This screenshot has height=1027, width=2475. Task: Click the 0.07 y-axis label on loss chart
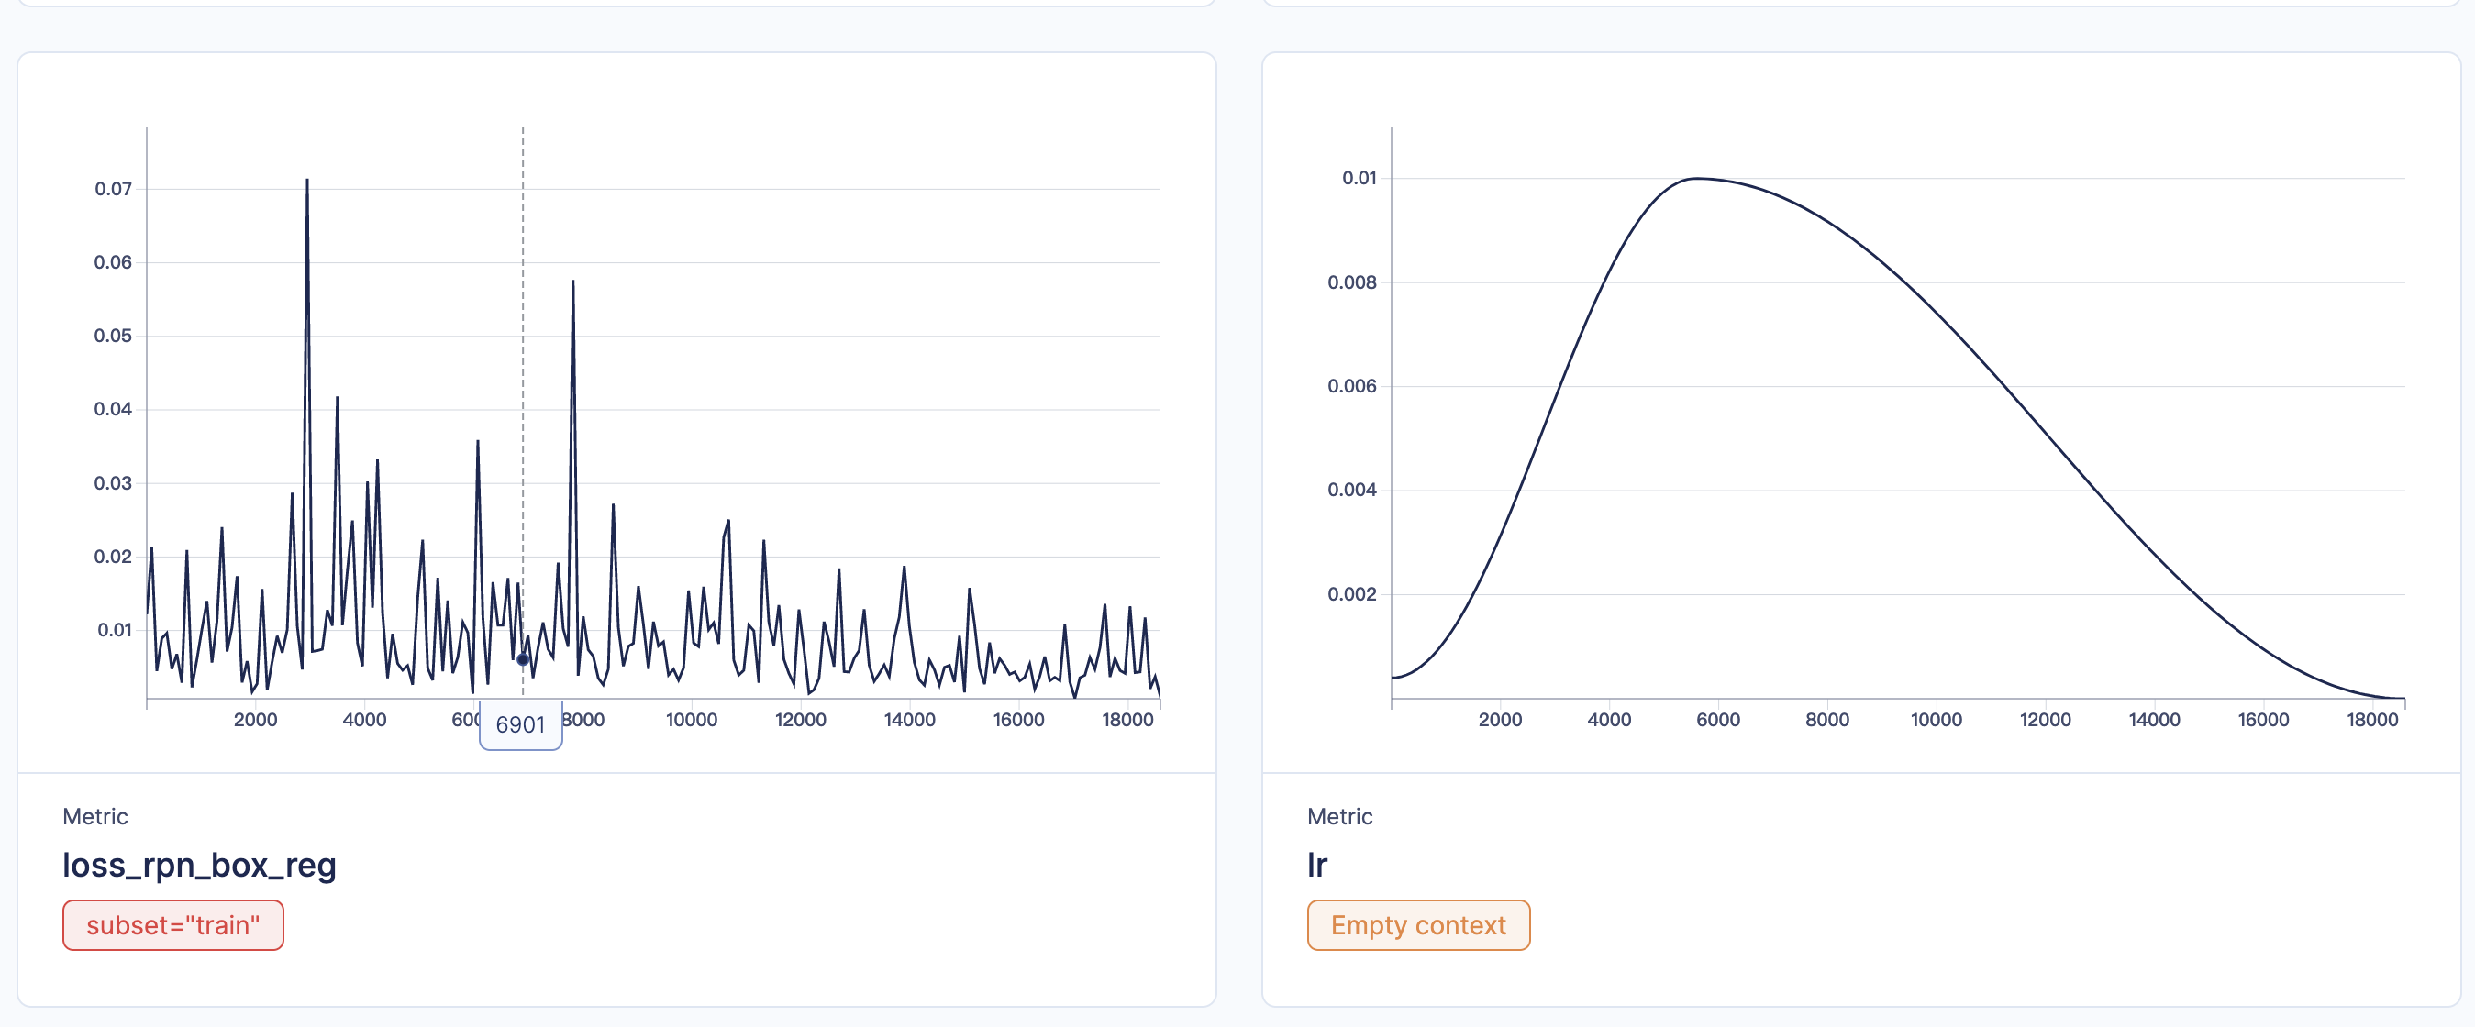pos(113,188)
